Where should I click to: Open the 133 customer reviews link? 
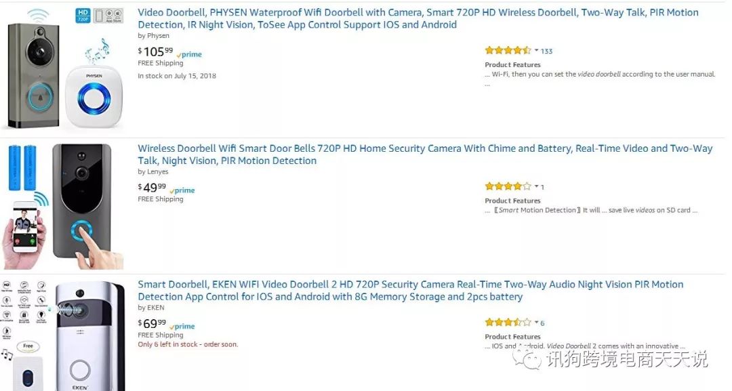point(547,52)
